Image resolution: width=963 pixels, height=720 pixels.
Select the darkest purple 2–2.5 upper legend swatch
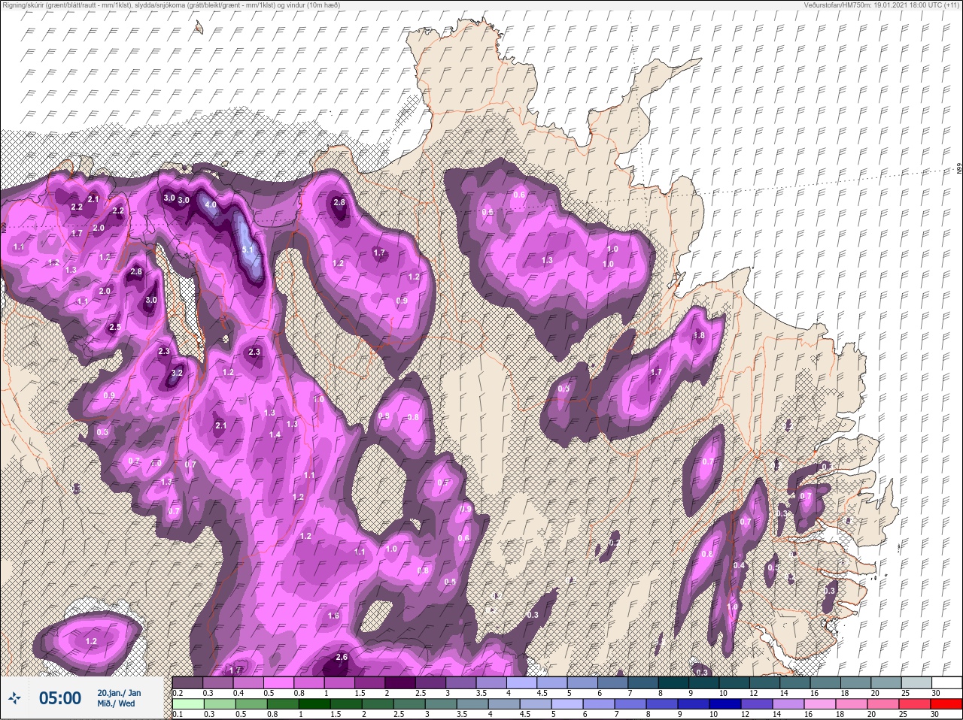pyautogui.click(x=401, y=682)
